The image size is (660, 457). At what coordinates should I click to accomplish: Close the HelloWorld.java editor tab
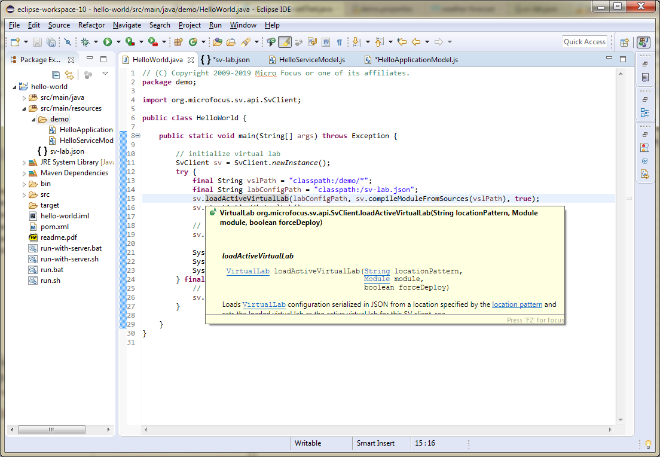[x=191, y=60]
